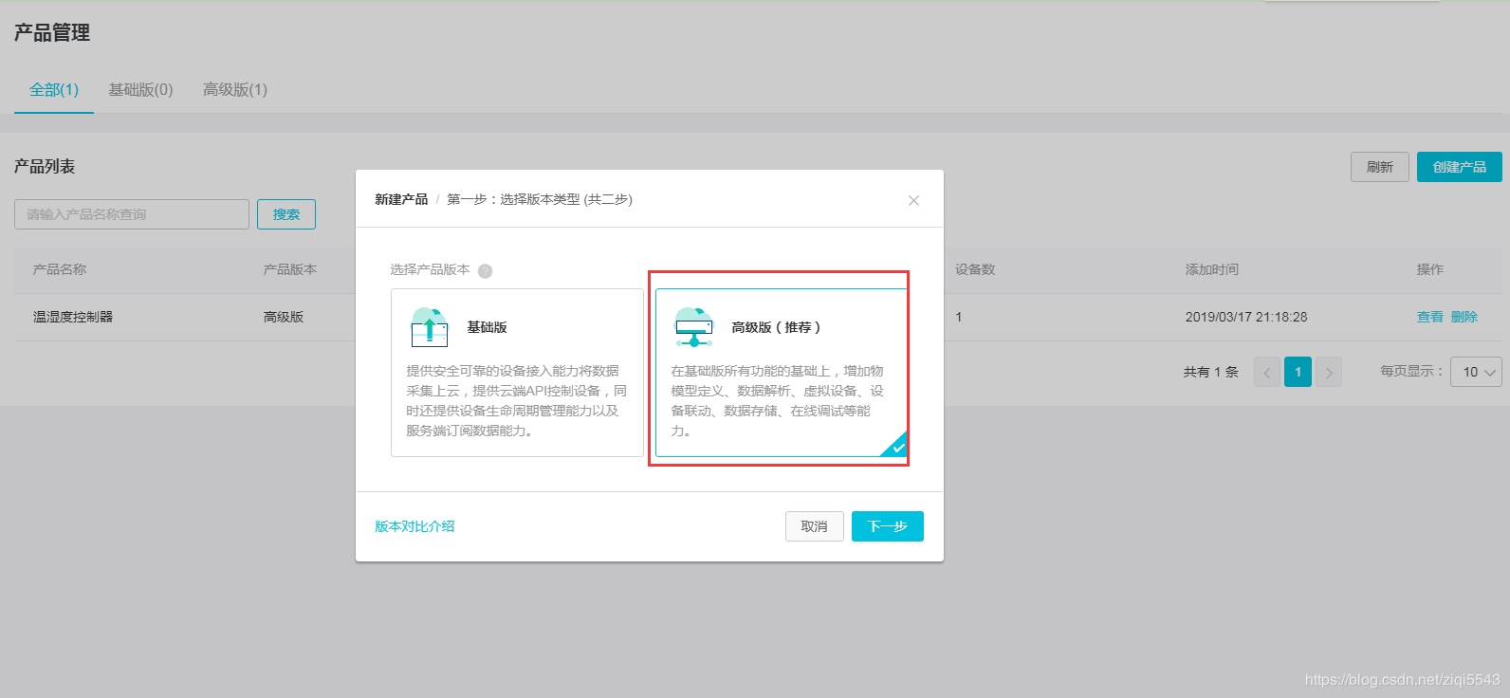Click the 基础版 cloud upload icon
The width and height of the screenshot is (1510, 698).
pyautogui.click(x=430, y=327)
